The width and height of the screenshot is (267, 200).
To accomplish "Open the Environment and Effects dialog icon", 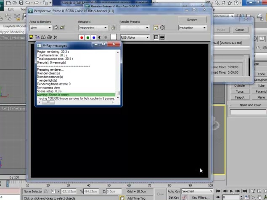I will [162, 28].
